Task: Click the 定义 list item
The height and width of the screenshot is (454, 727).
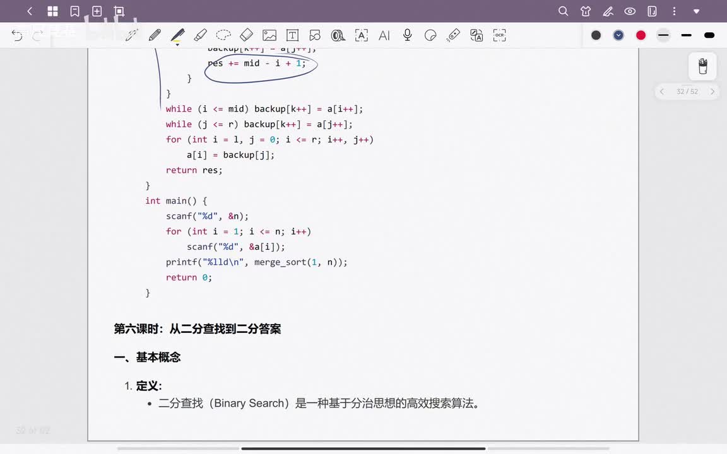Action: [143, 386]
